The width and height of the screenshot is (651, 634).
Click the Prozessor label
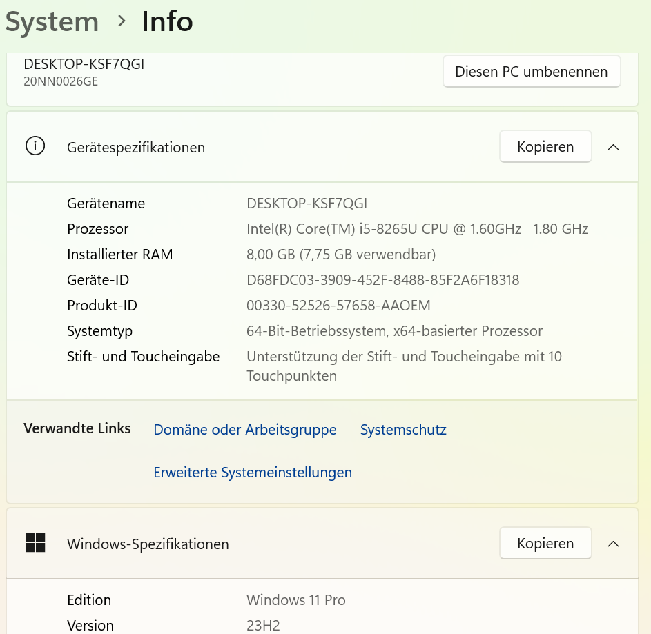click(x=97, y=229)
